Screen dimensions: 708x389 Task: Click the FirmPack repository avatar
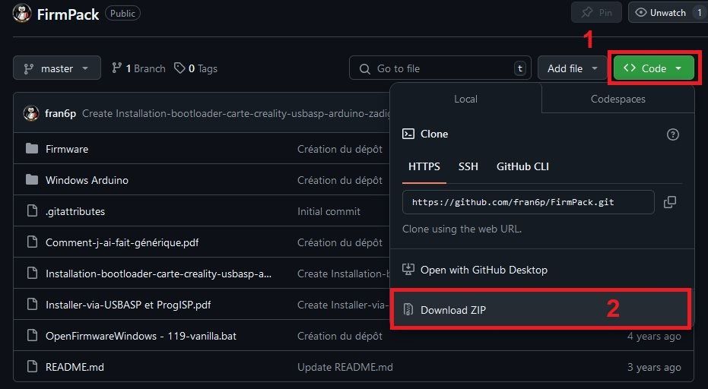22,14
